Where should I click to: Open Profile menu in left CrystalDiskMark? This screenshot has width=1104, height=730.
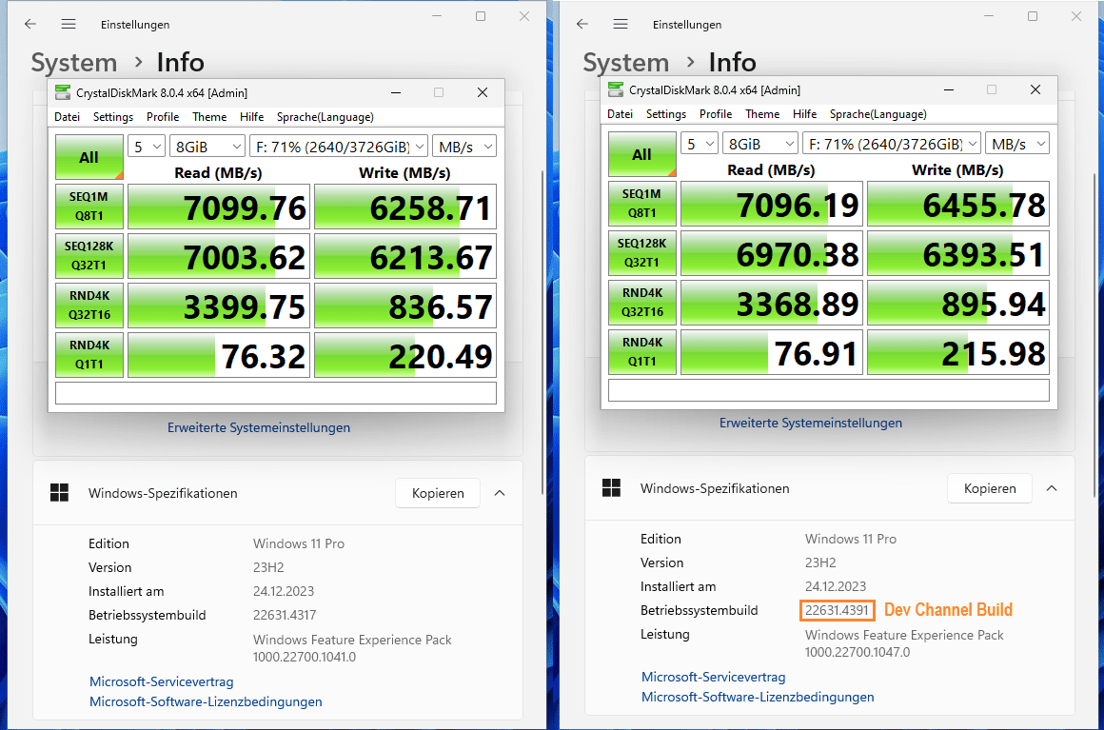coord(163,117)
